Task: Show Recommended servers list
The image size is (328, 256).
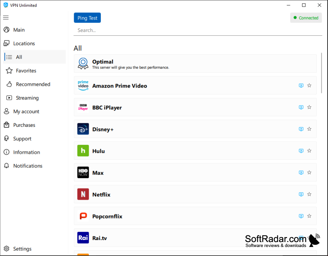Action: click(34, 84)
